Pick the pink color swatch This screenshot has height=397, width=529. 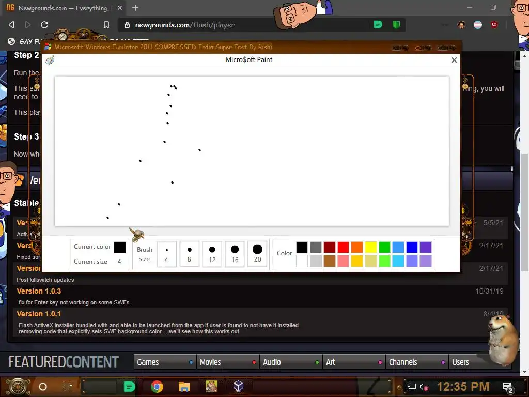[343, 261]
